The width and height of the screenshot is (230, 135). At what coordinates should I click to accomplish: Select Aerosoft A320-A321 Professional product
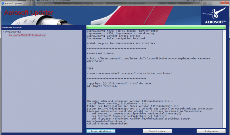pos(27,35)
